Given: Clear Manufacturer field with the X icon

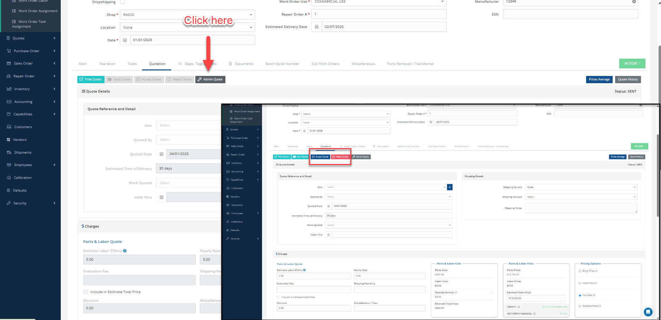Looking at the screenshot, I should (634, 2).
